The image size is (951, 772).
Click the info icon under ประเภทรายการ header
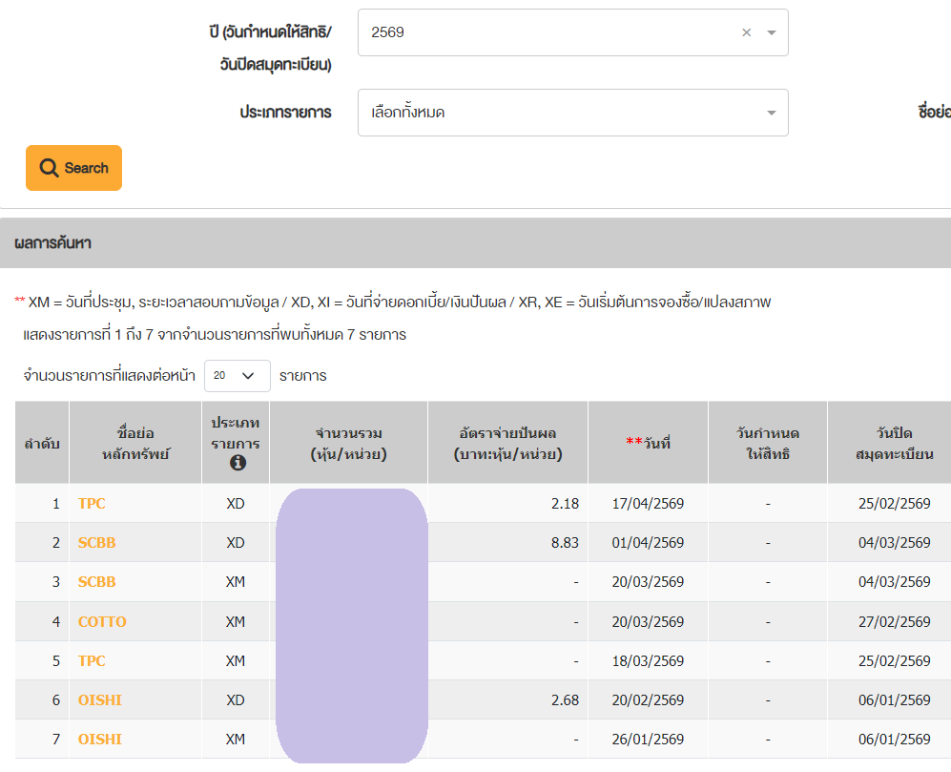pos(238,463)
